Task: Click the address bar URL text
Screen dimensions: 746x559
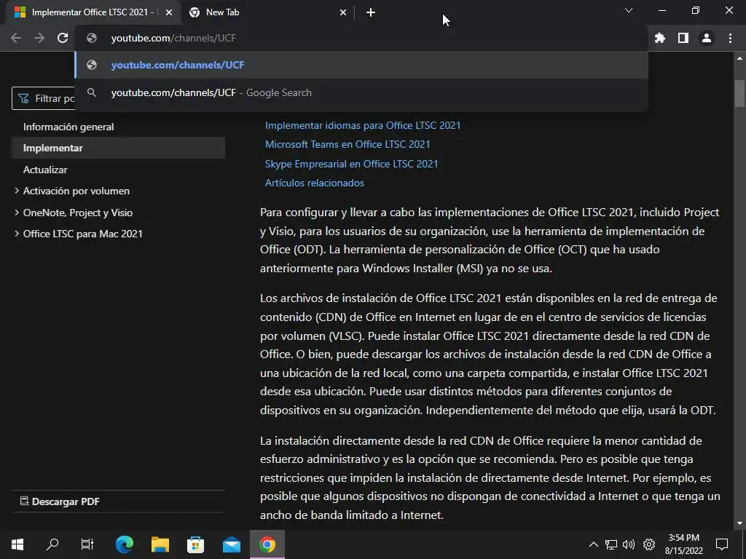Action: tap(173, 38)
